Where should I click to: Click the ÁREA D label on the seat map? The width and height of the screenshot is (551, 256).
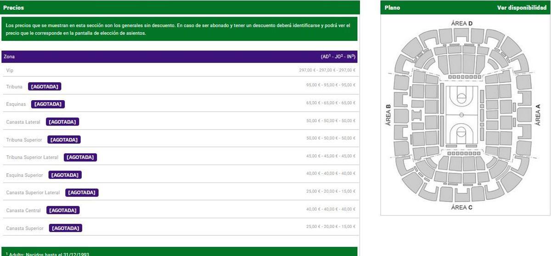click(x=461, y=23)
